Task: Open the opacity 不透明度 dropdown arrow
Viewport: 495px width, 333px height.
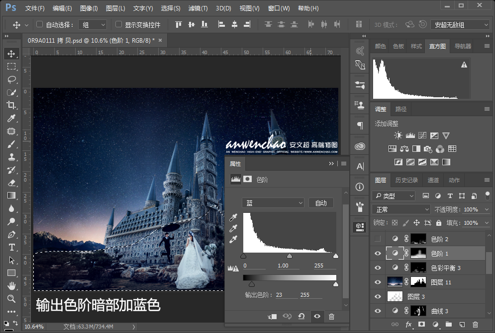Action: click(x=487, y=209)
